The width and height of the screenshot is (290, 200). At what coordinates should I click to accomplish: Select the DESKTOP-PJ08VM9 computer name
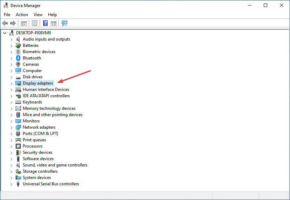33,33
